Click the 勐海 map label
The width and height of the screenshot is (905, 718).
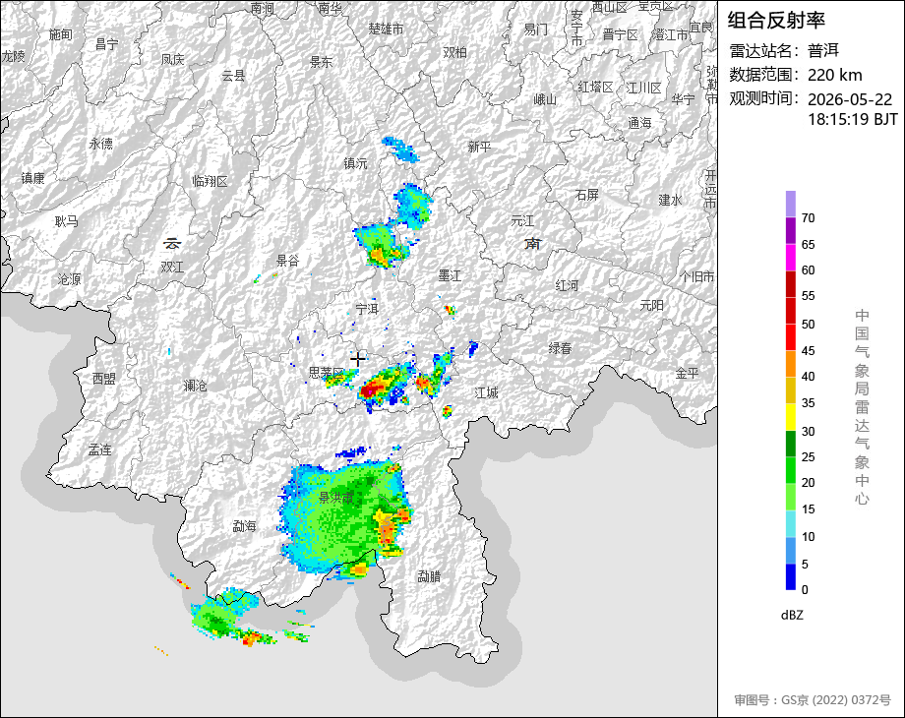tap(244, 526)
